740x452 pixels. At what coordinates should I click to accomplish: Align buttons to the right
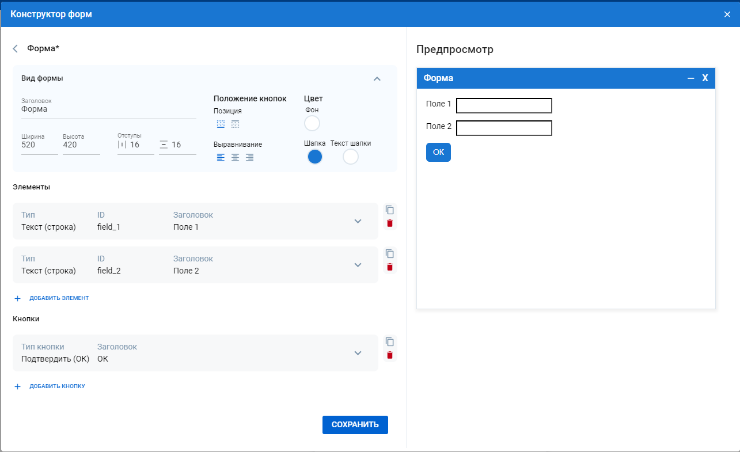tap(249, 158)
